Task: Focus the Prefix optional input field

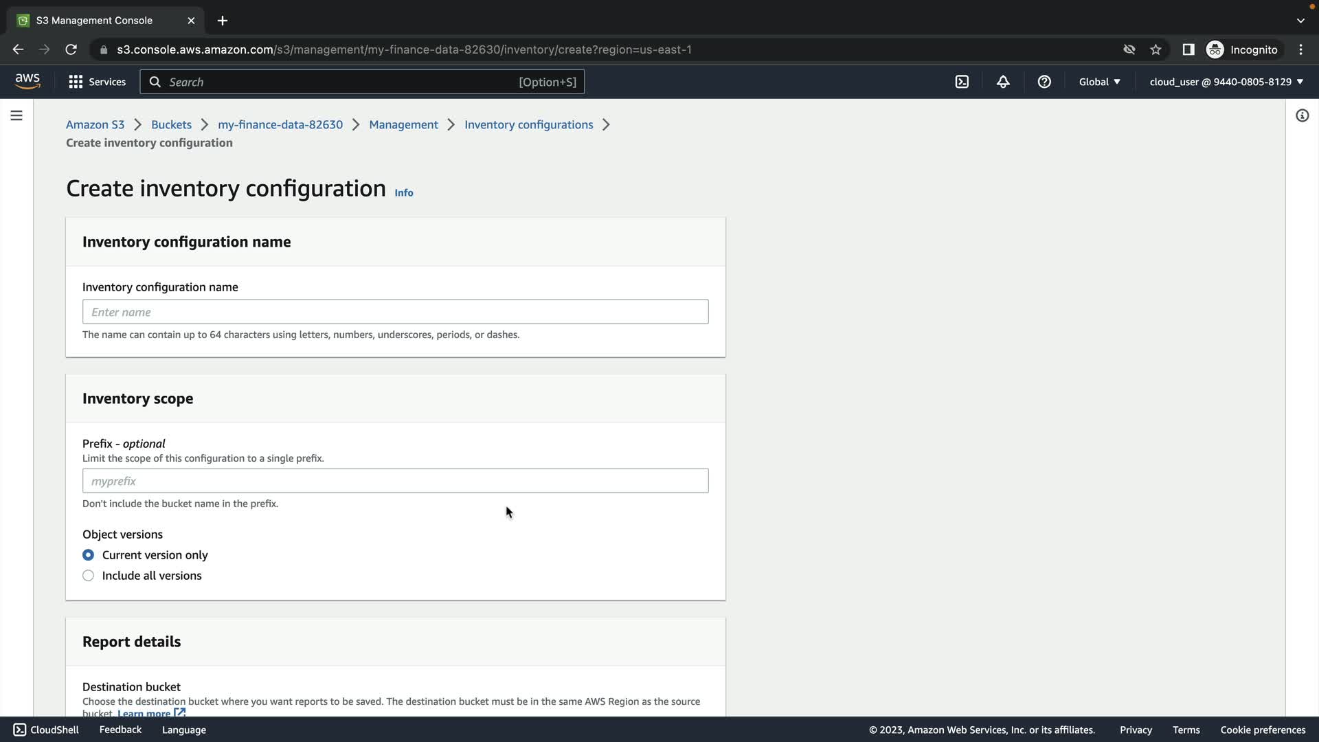Action: tap(395, 481)
